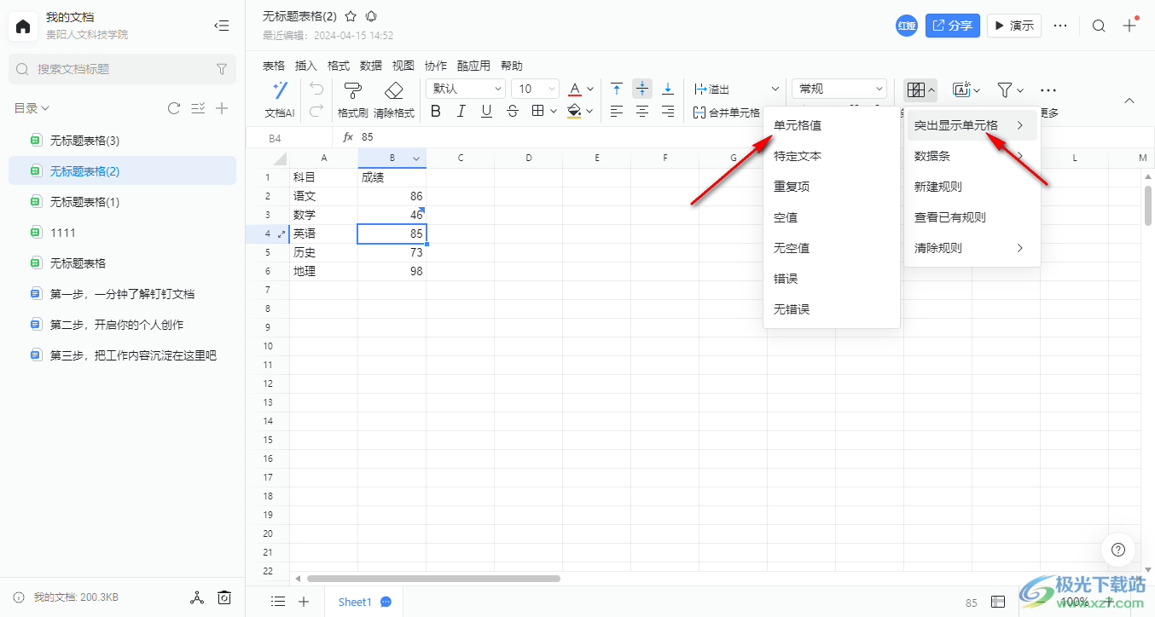Click the filter icon in search box

(x=222, y=69)
